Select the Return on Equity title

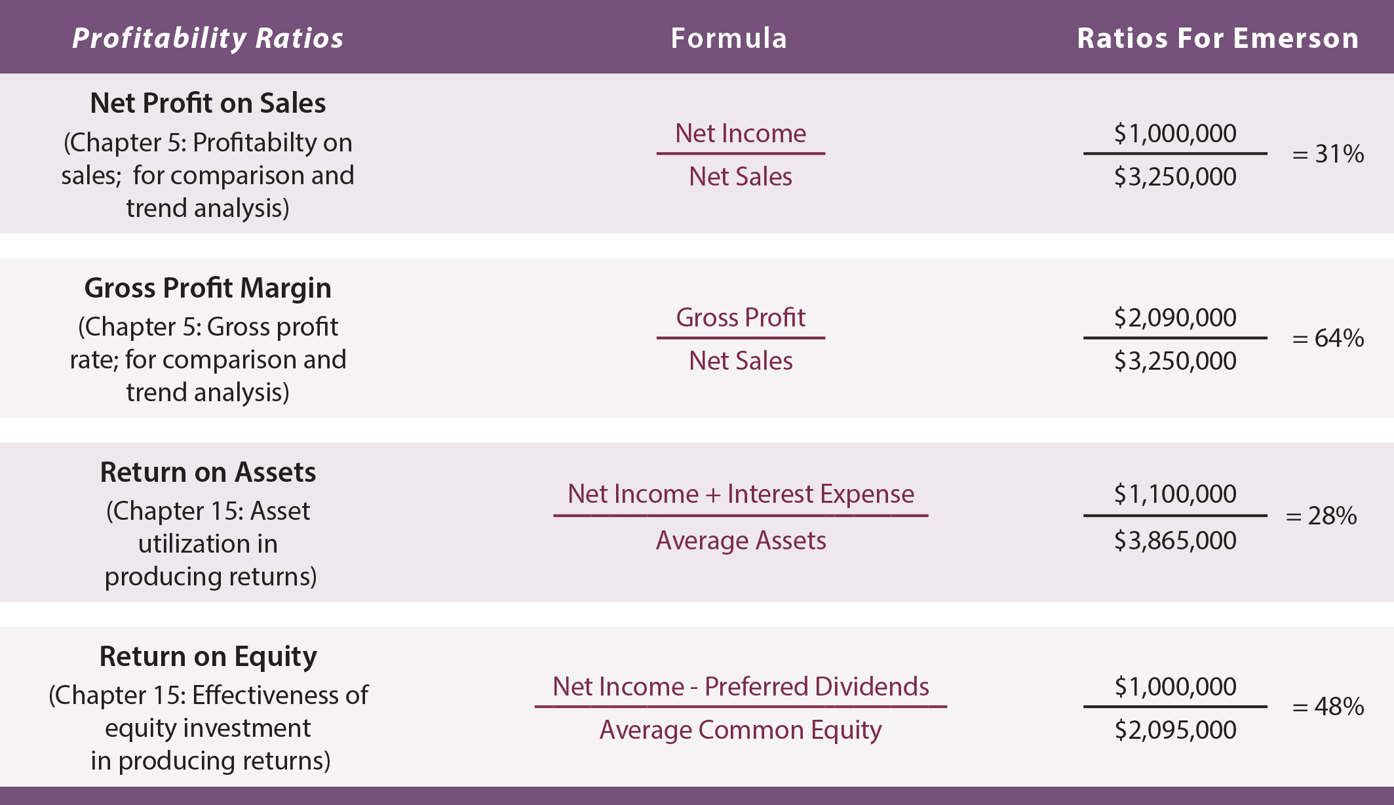click(x=208, y=656)
